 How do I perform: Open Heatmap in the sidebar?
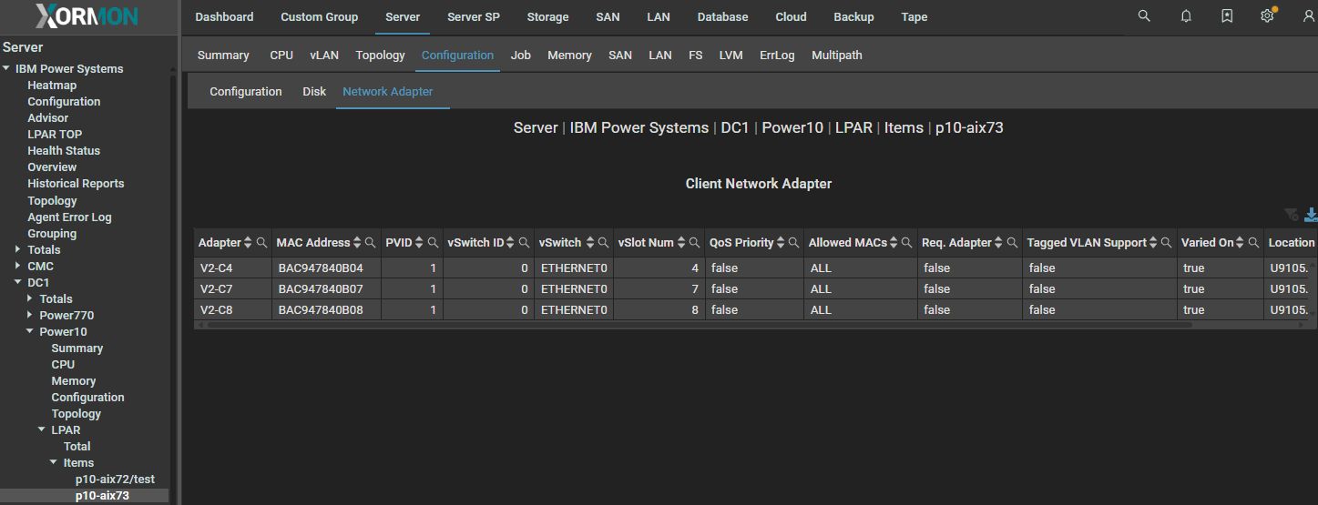click(x=52, y=86)
